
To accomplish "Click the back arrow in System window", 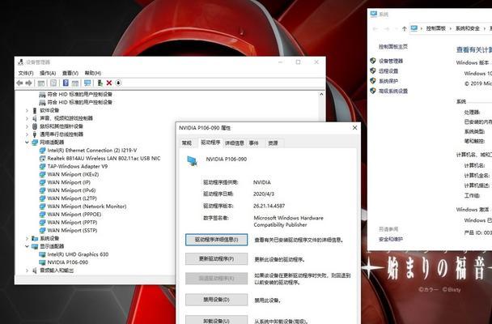I will [x=375, y=28].
